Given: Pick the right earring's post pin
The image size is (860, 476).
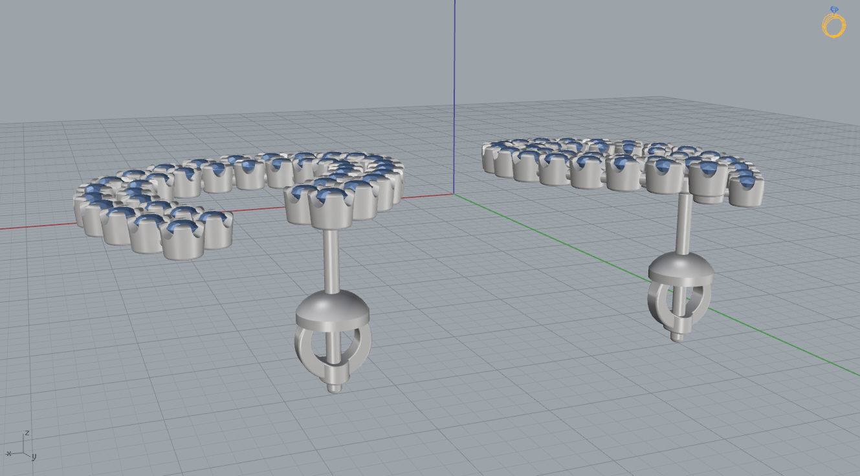Looking at the screenshot, I should coord(683,223).
